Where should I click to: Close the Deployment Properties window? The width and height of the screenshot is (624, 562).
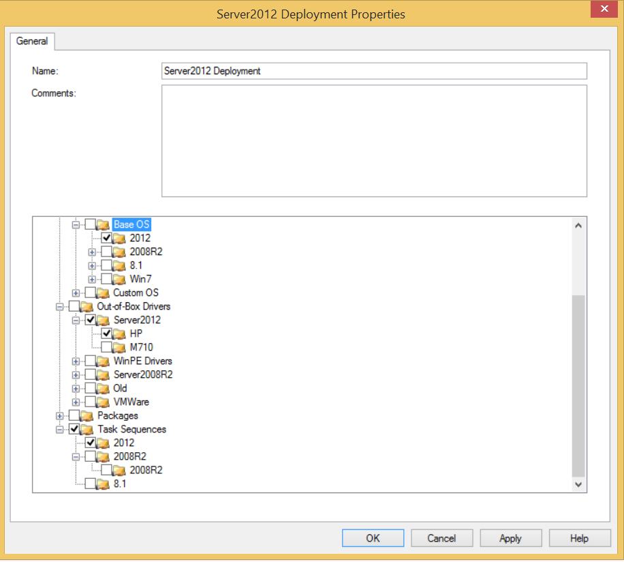604,9
